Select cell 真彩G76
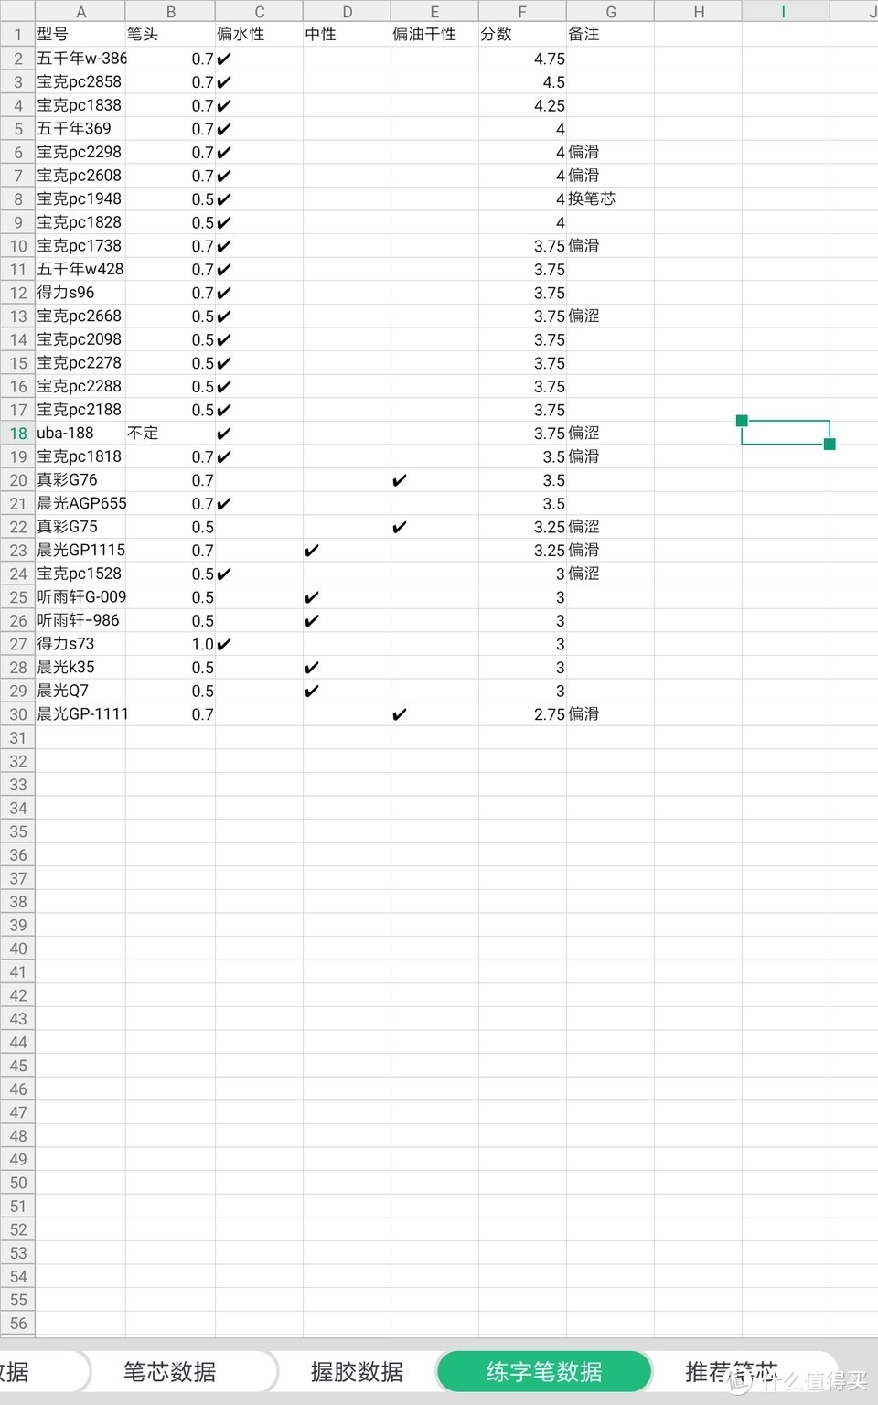This screenshot has height=1405, width=878. (x=80, y=480)
